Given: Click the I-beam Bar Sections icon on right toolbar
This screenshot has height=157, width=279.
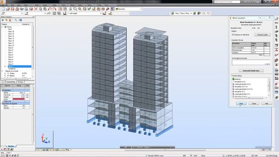Looking at the screenshot, I should click(x=276, y=50).
